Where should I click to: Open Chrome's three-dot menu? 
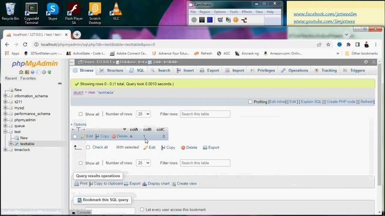tap(375, 44)
